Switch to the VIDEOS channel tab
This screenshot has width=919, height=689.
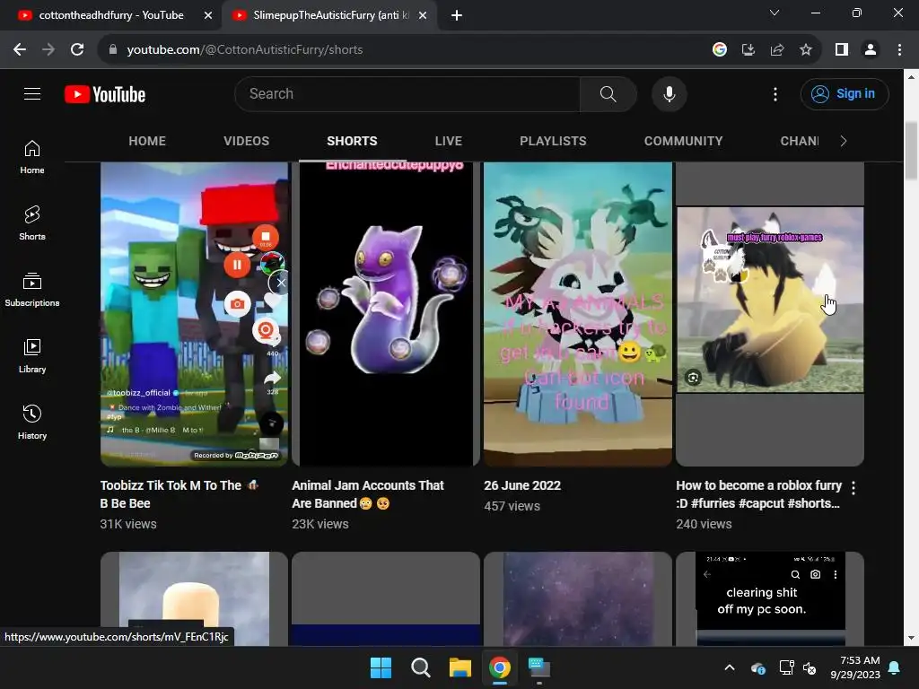point(246,141)
